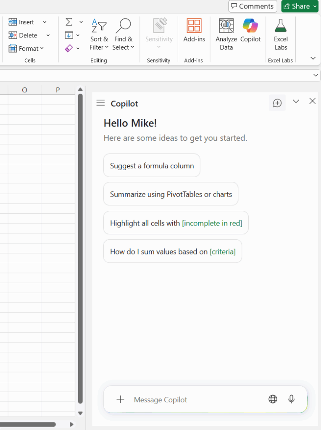The height and width of the screenshot is (430, 321).
Task: Click Summarize using PivotTables or charts
Action: [171, 194]
